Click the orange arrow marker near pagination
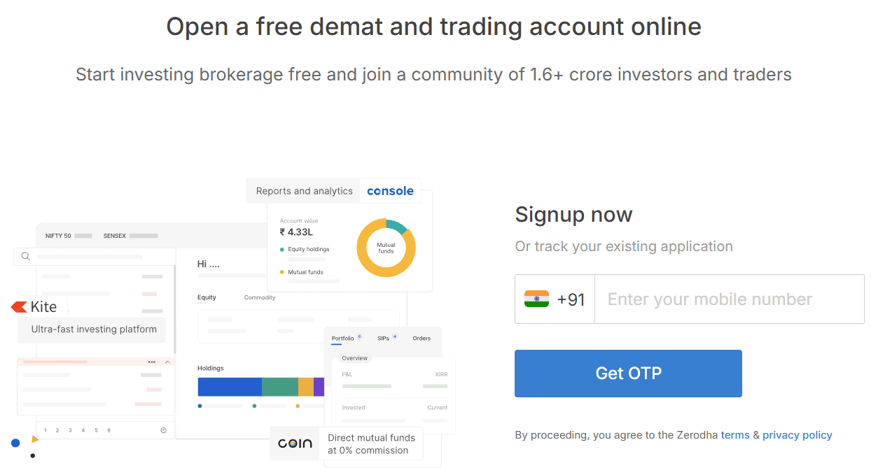Screen dimensions: 871x468 tap(35, 439)
